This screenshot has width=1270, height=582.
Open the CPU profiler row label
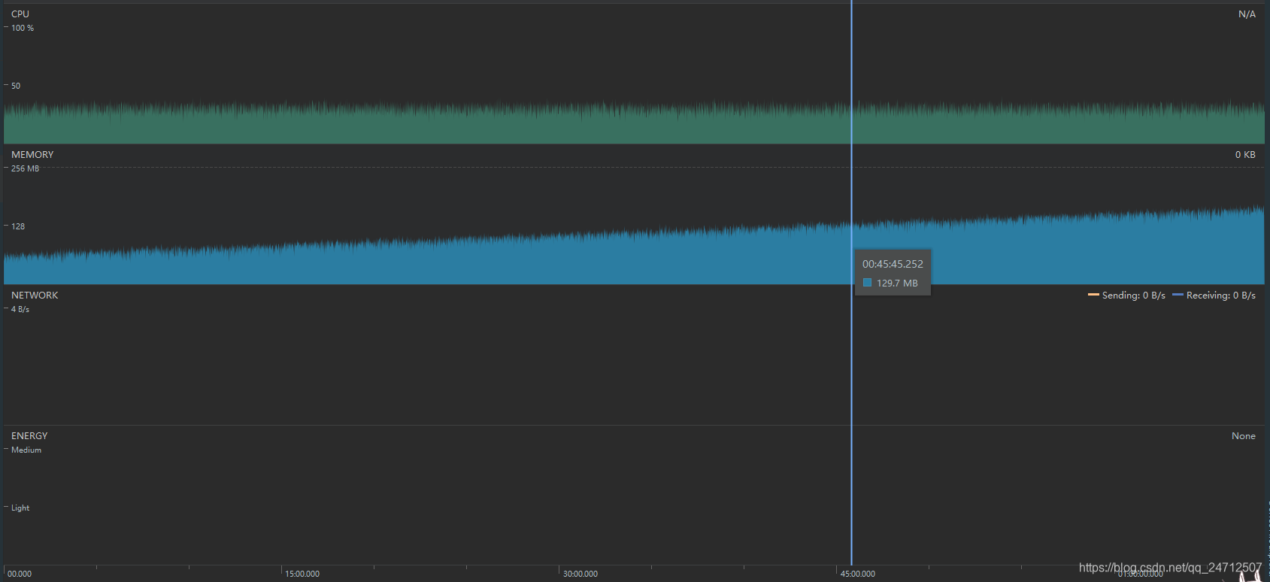coord(20,14)
